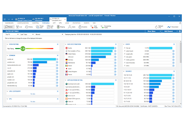
Task: Click the Refresh (F5) button
Action: (159, 27)
